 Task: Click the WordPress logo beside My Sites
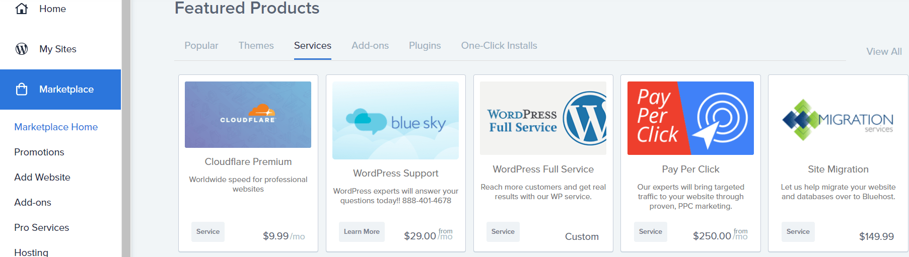[22, 49]
